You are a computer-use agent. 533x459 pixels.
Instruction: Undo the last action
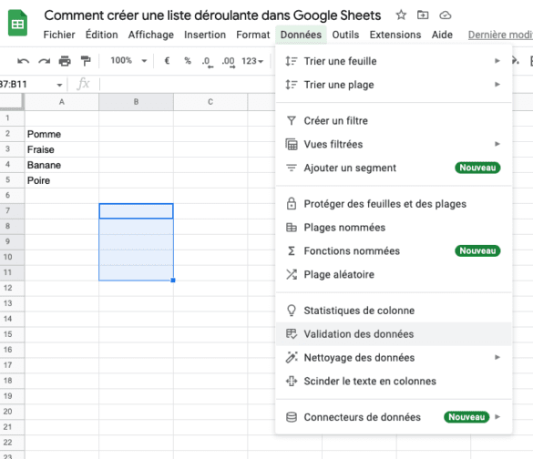[x=23, y=61]
